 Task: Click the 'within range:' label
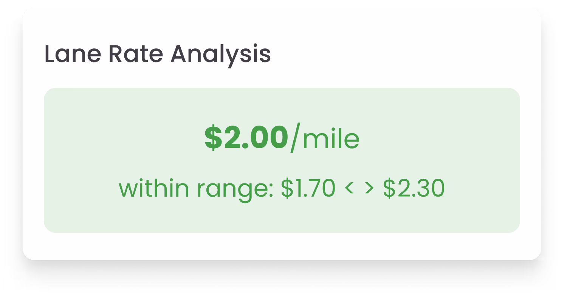click(196, 189)
